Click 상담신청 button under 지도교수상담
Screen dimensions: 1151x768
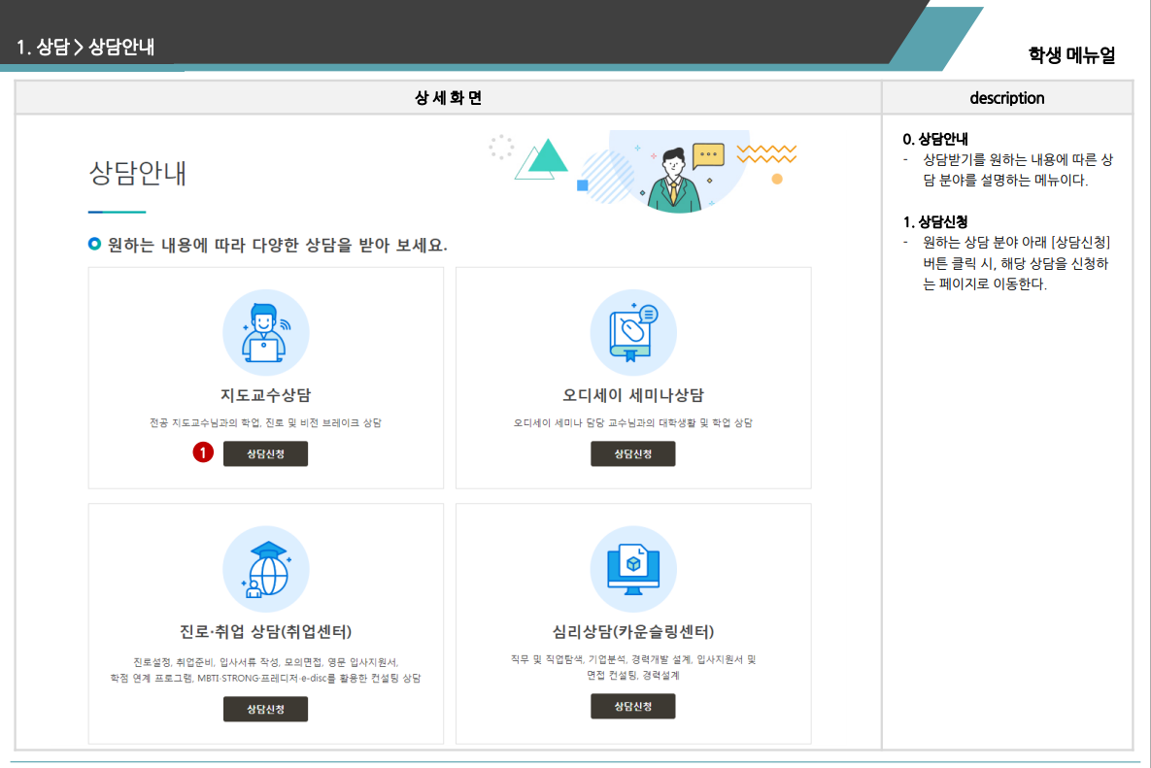(265, 453)
